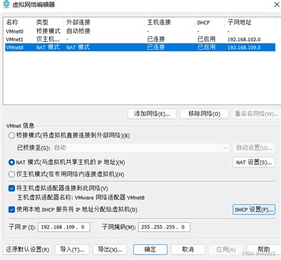Click the Virtual Network Editor globe icon
Viewport: 281px width, 260px height.
pos(6,4)
